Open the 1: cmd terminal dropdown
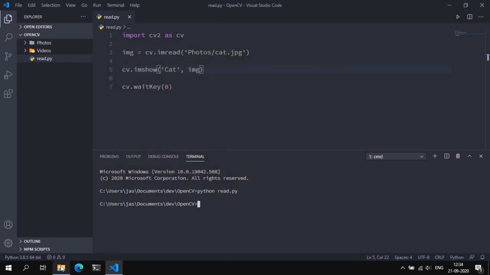Image resolution: width=490 pixels, height=275 pixels. 396,156
